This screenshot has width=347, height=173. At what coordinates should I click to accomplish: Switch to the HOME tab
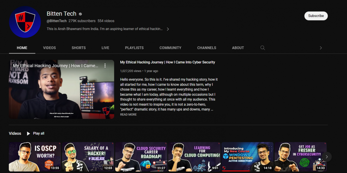click(22, 48)
